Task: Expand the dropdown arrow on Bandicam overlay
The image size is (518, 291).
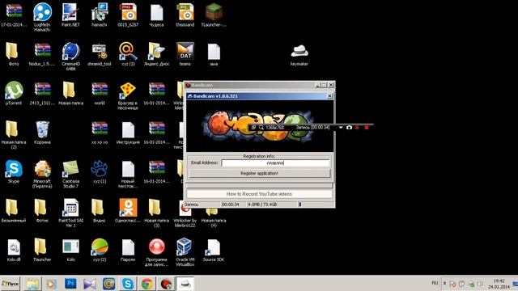Action: tap(341, 128)
